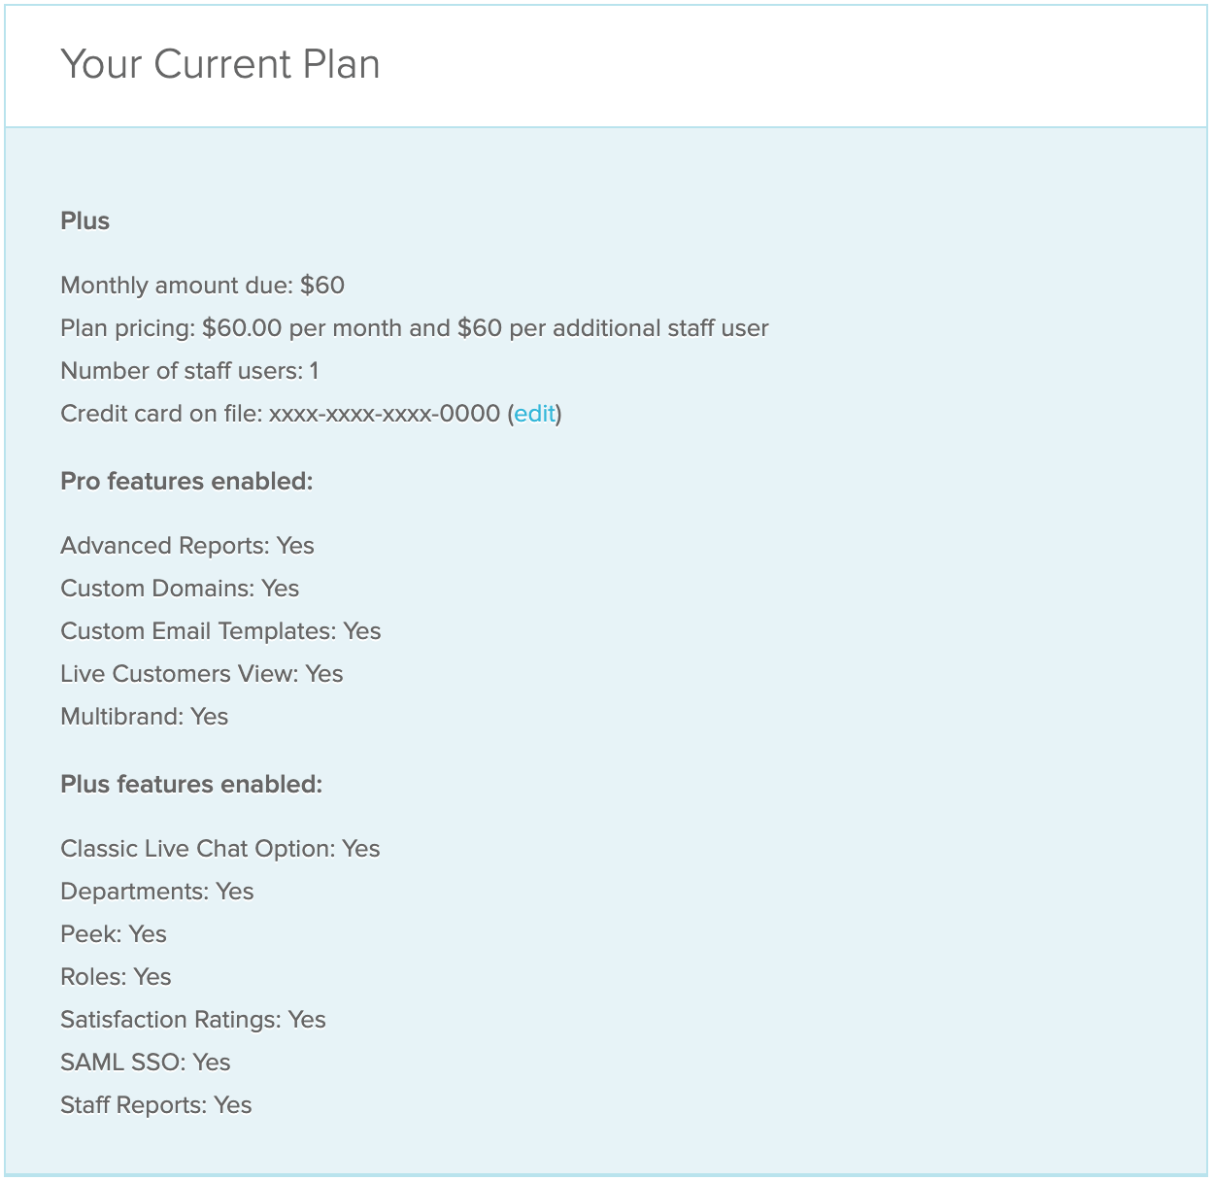This screenshot has height=1181, width=1214.
Task: Click the "Your Current Plan" heading
Action: click(220, 65)
